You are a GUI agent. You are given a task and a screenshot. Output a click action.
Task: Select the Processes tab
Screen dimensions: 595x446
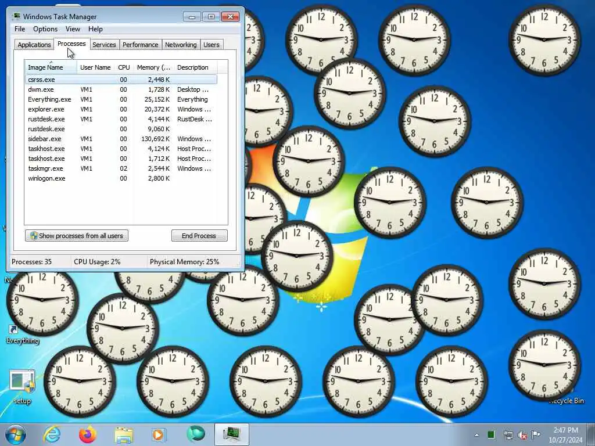[x=71, y=44]
